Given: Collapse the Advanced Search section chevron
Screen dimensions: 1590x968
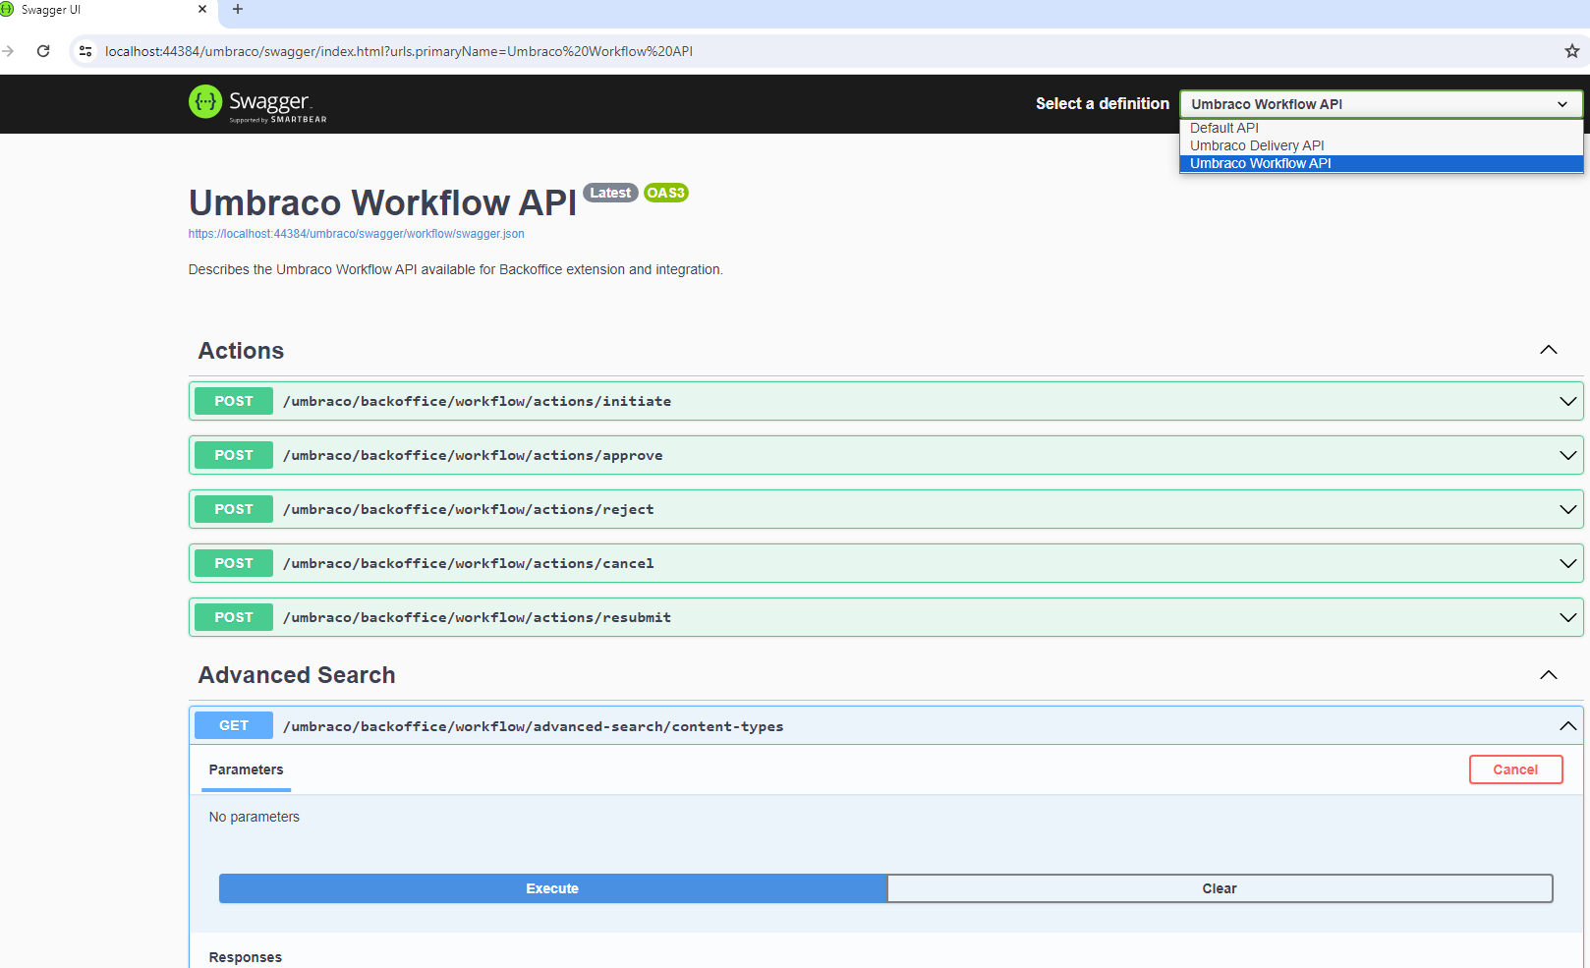Looking at the screenshot, I should point(1549,675).
